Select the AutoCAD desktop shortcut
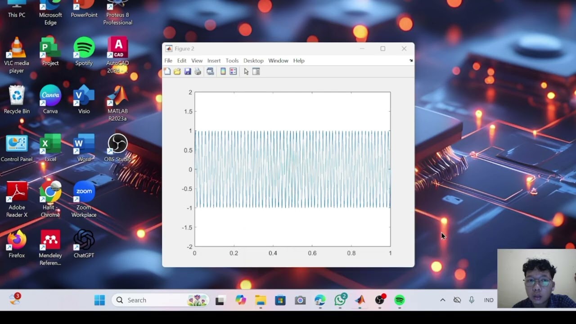The width and height of the screenshot is (576, 324). 118,55
